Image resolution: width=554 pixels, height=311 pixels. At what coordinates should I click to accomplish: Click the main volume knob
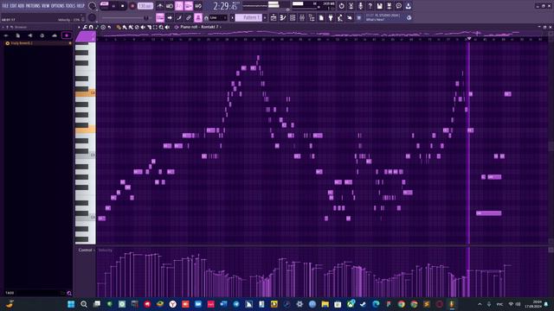pos(93,6)
